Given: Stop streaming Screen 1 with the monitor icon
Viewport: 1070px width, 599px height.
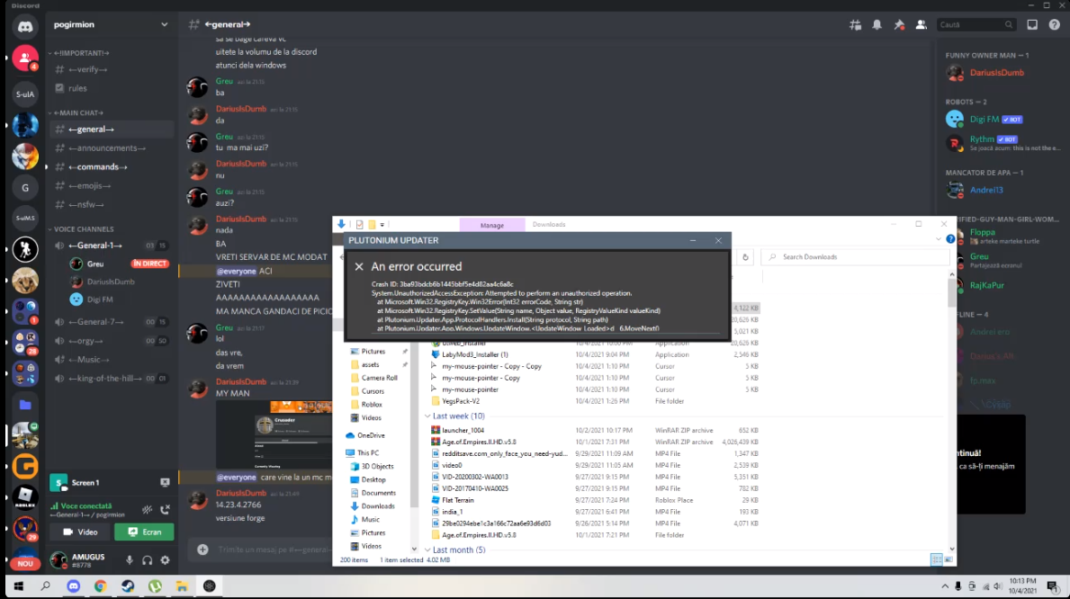Looking at the screenshot, I should point(166,482).
